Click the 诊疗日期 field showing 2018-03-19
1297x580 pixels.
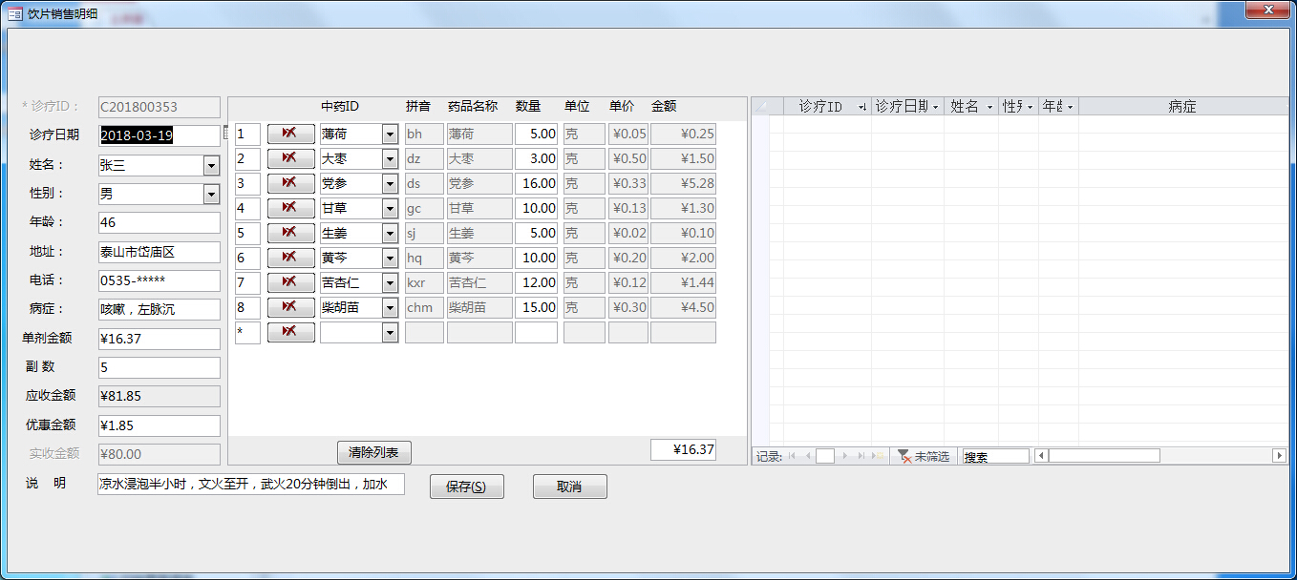click(159, 135)
